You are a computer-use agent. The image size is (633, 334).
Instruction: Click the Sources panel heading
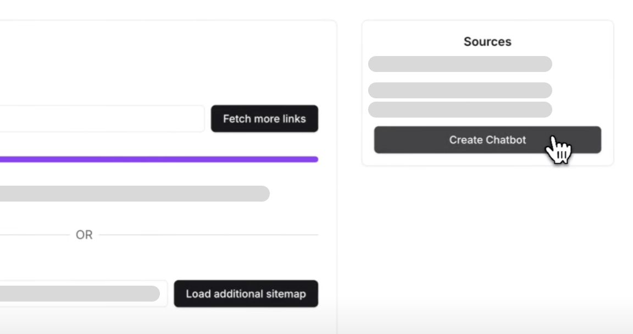[x=487, y=42]
